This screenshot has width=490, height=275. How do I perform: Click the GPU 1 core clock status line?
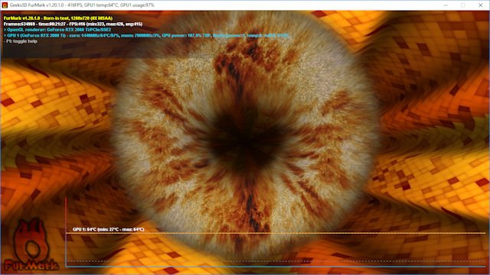pyautogui.click(x=146, y=36)
